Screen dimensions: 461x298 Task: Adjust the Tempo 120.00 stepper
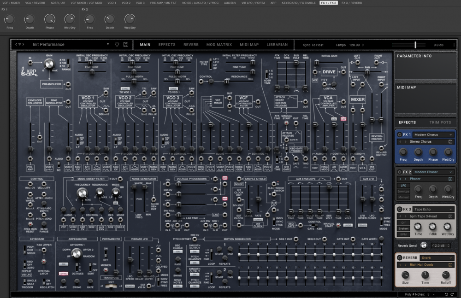(362, 45)
